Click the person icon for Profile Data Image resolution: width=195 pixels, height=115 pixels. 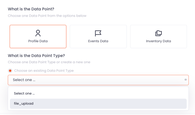coord(38,33)
